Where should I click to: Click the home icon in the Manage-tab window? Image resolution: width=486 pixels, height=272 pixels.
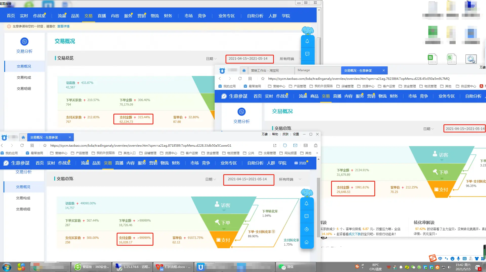[244, 70]
